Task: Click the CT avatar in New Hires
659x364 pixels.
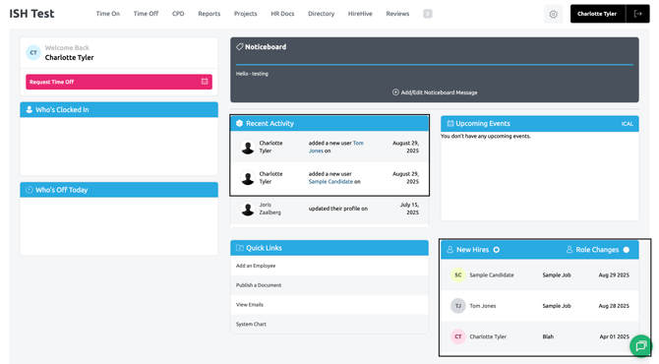Action: tap(458, 336)
